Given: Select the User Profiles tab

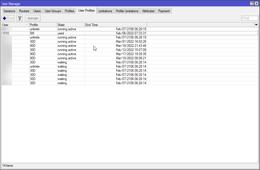Looking at the screenshot, I should click(x=86, y=11).
